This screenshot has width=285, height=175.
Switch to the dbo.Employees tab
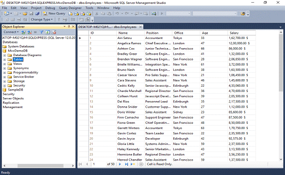click(107, 27)
